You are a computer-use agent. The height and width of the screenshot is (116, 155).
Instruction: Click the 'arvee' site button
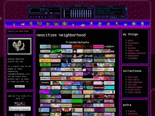88,56
